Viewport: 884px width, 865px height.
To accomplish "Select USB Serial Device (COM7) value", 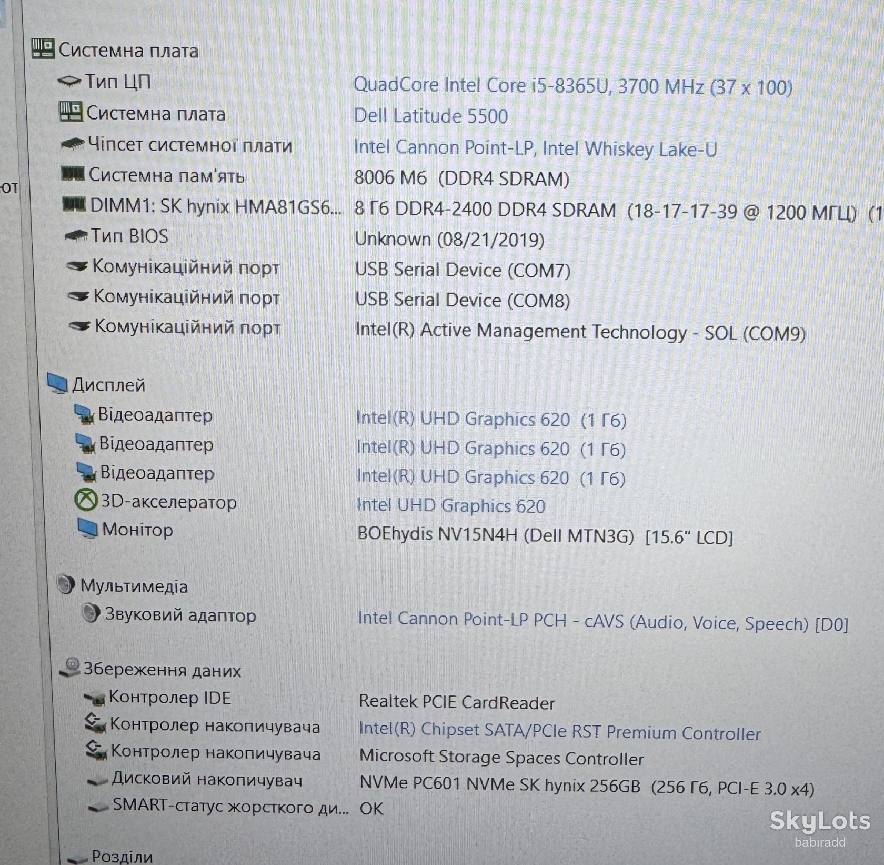I will (463, 270).
